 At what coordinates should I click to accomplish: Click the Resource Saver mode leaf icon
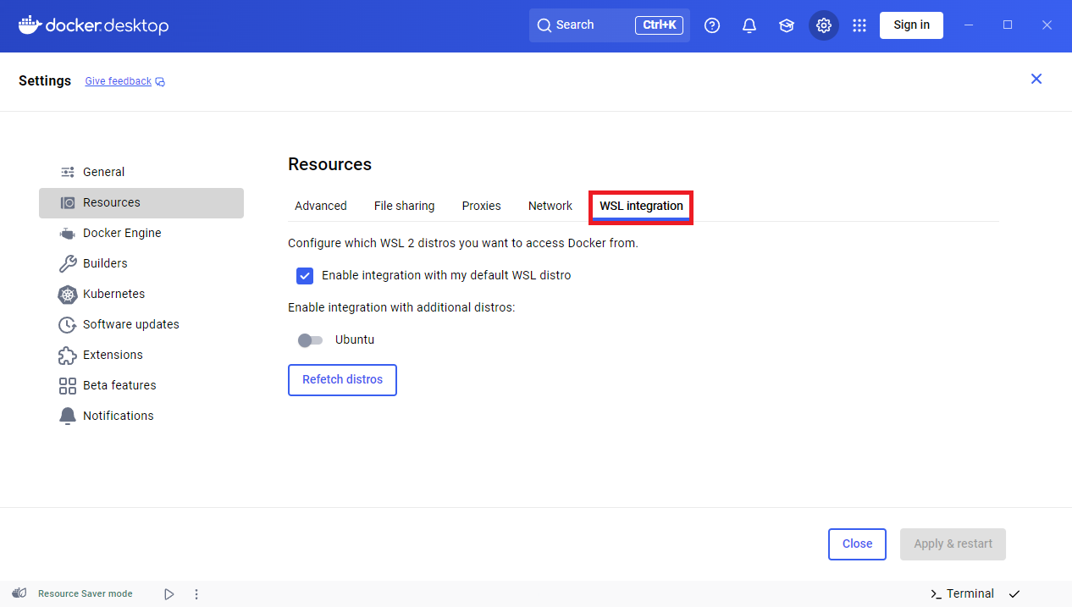(x=19, y=593)
